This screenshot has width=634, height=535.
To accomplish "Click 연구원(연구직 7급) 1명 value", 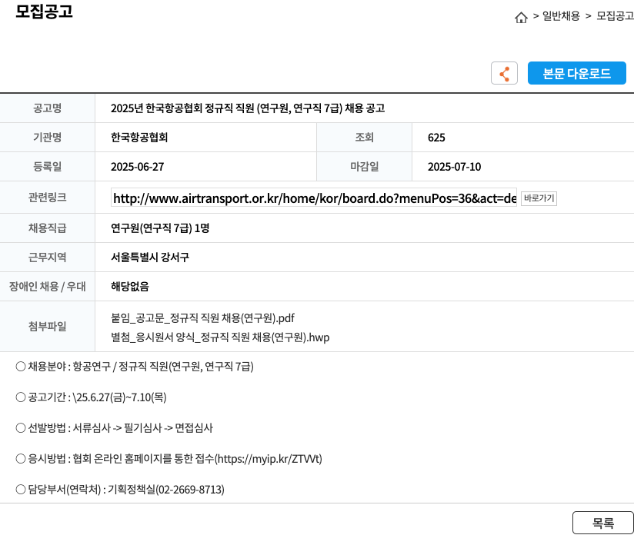I will [x=160, y=228].
